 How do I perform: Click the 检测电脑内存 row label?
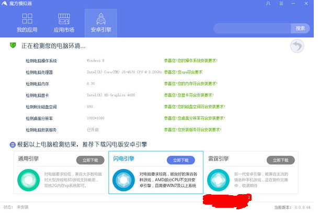pyautogui.click(x=38, y=84)
